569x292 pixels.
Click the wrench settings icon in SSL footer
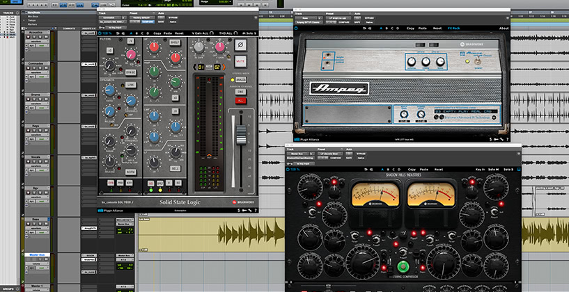pos(249,211)
